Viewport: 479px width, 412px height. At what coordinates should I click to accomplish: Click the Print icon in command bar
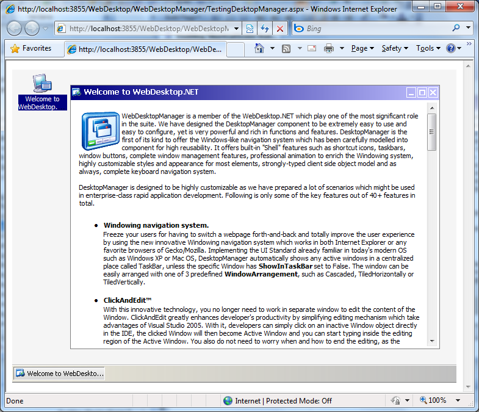click(329, 48)
